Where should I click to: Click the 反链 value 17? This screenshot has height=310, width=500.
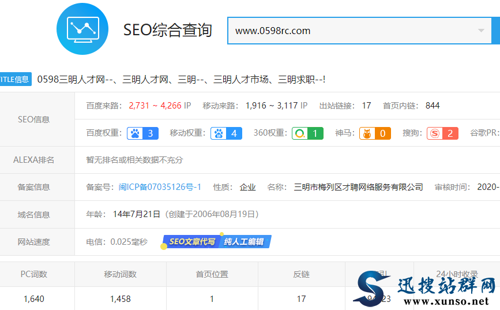pos(302,299)
